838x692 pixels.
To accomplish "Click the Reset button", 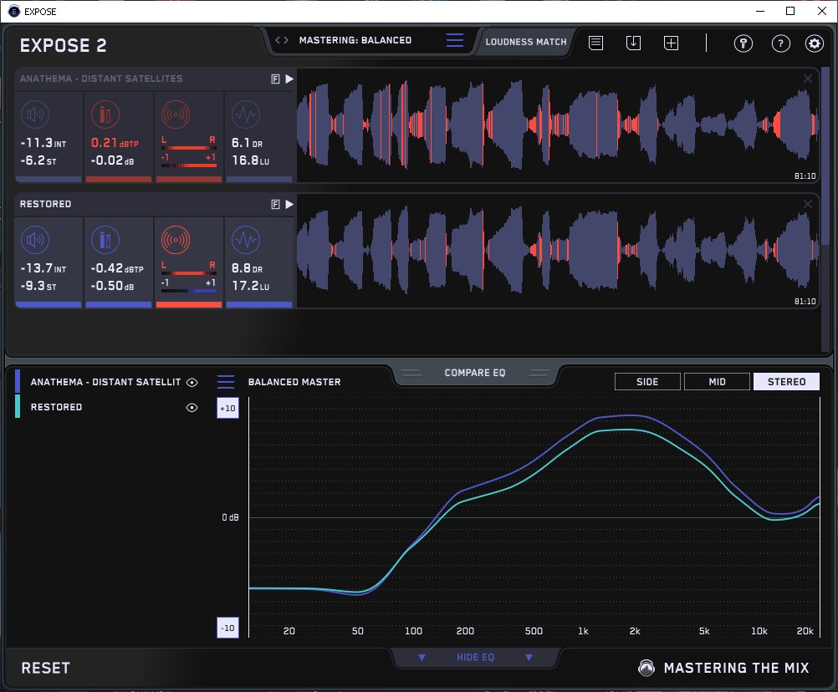I will click(x=45, y=668).
